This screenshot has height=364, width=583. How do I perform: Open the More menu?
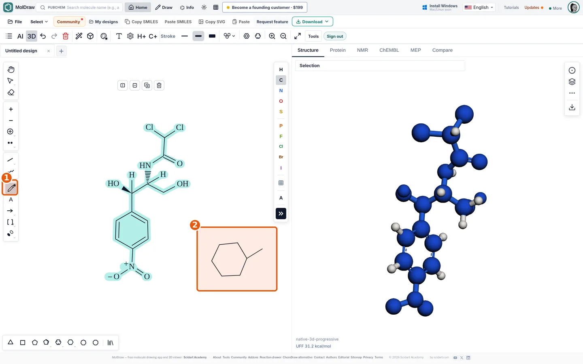(x=555, y=8)
